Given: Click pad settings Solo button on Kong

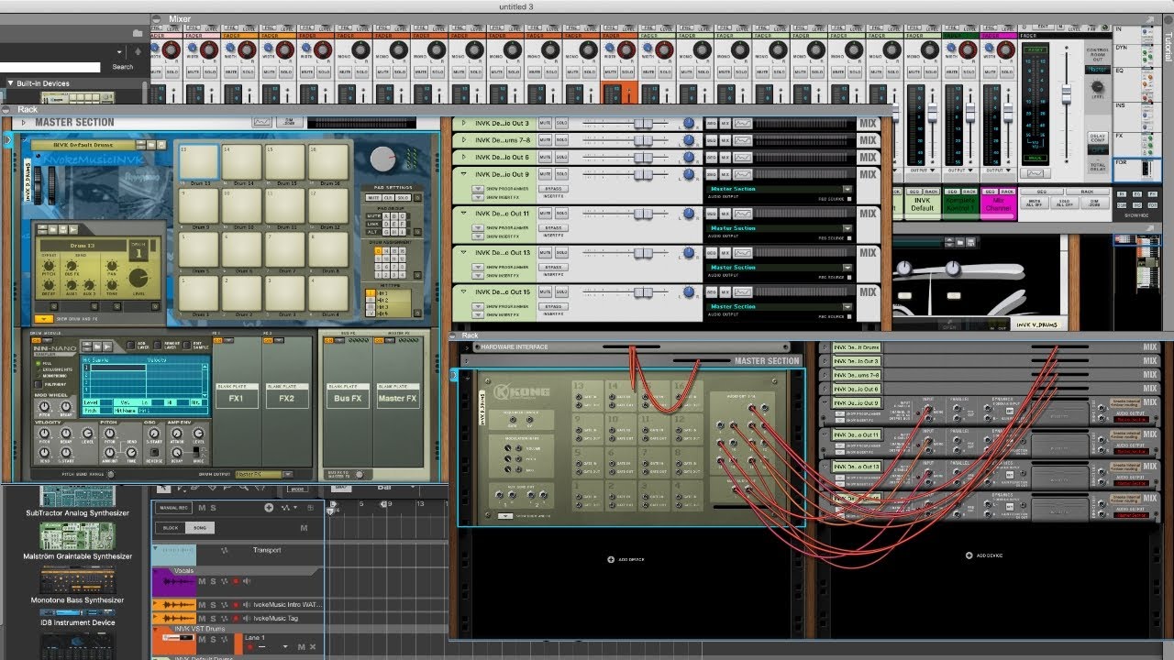Looking at the screenshot, I should (x=401, y=197).
